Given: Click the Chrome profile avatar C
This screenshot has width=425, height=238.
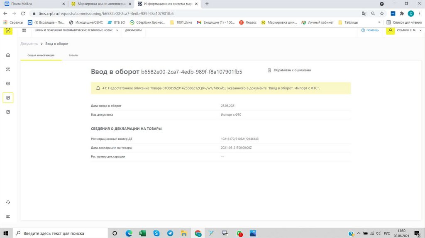Looking at the screenshot, I should 411,14.
